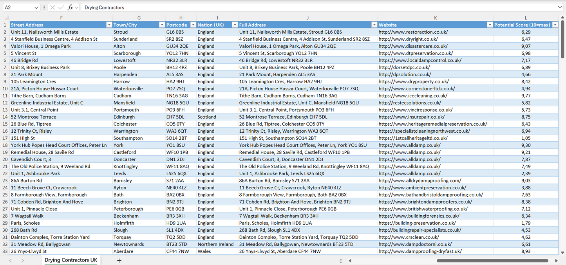
Task: Click the Insert Function (fx) icon
Action: [71, 7]
